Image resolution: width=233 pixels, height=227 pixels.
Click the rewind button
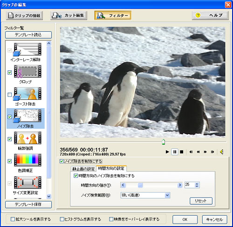198,152
